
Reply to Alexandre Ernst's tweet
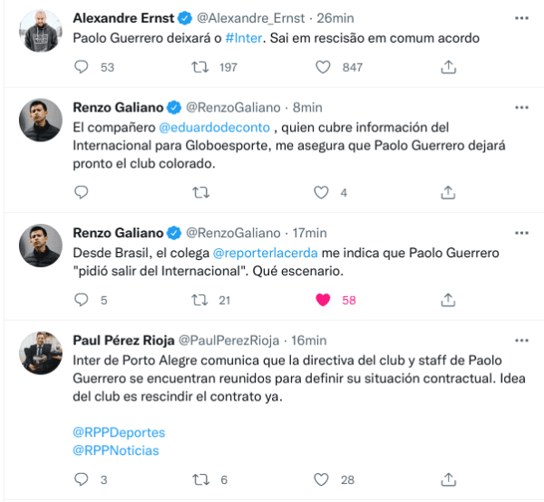click(x=82, y=67)
